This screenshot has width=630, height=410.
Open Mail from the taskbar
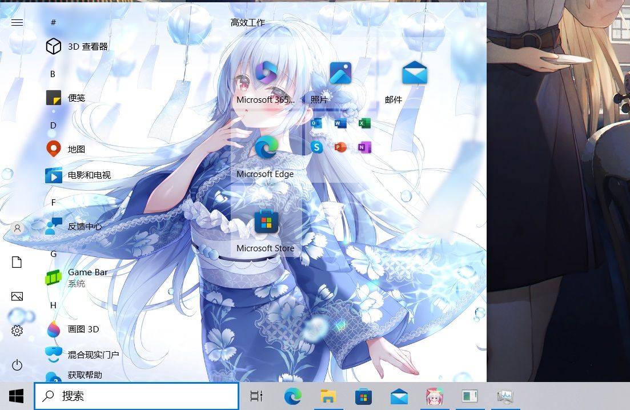coord(399,397)
